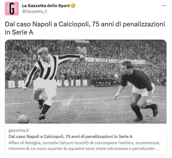Visit the @Gazzetta_it handle
Screen dimensions: 172x158
pyautogui.click(x=35, y=11)
